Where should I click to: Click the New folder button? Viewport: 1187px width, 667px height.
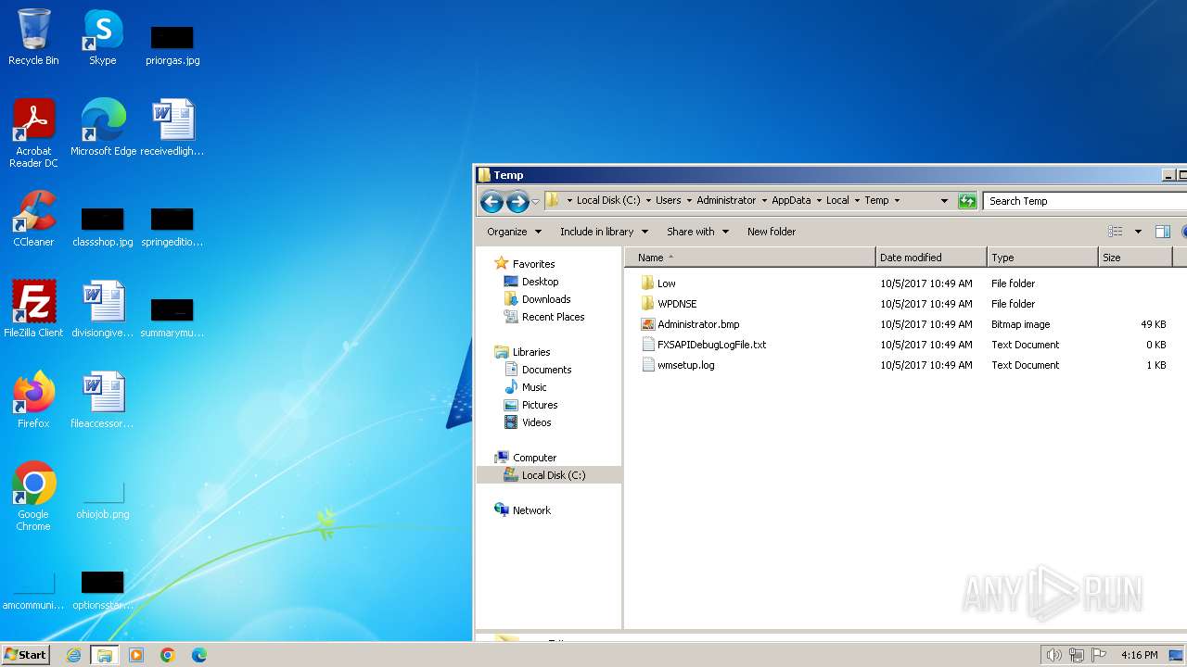tap(772, 232)
